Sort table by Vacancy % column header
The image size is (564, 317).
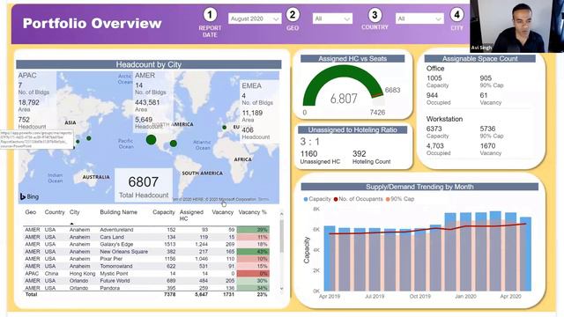(253, 212)
